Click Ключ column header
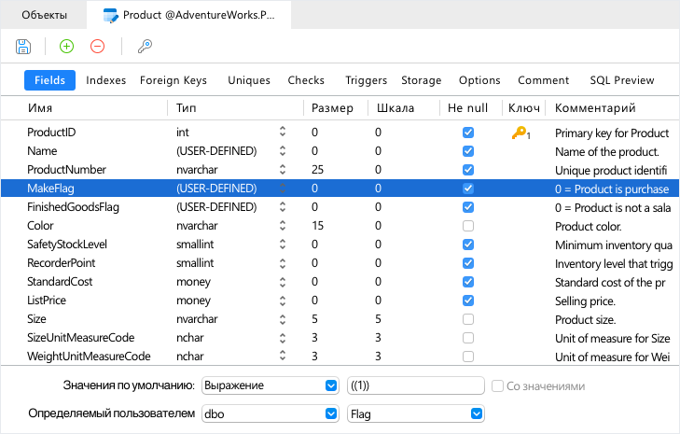 click(524, 108)
